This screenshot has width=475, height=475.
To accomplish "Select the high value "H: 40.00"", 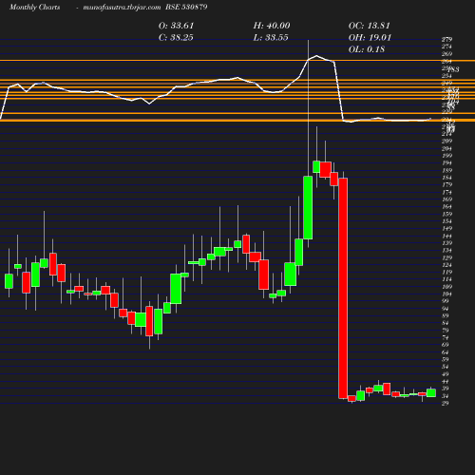I will coord(272,26).
